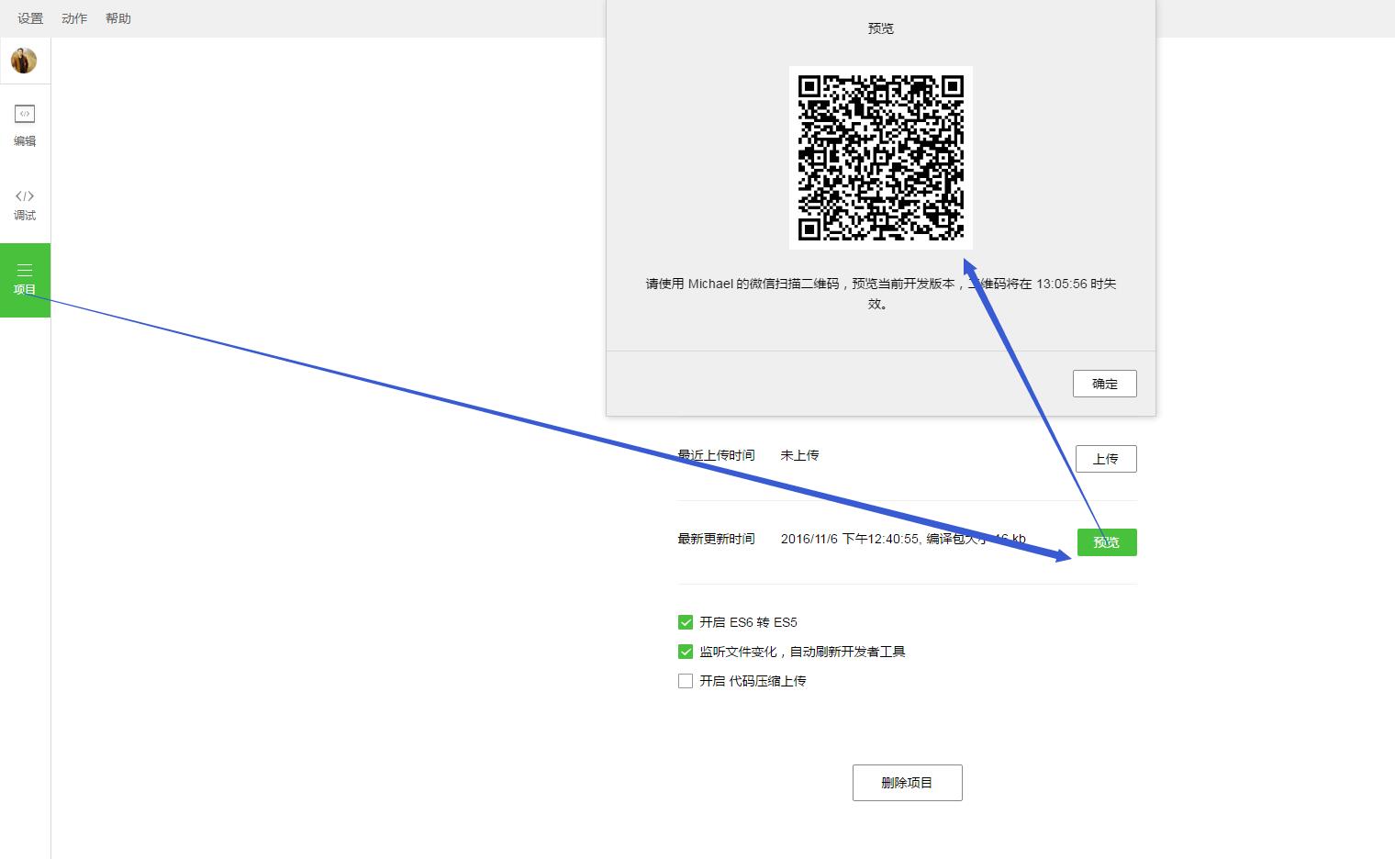Screen dimensions: 1395x859
Task: Click the 删除项目 button
Action: pyautogui.click(x=908, y=783)
